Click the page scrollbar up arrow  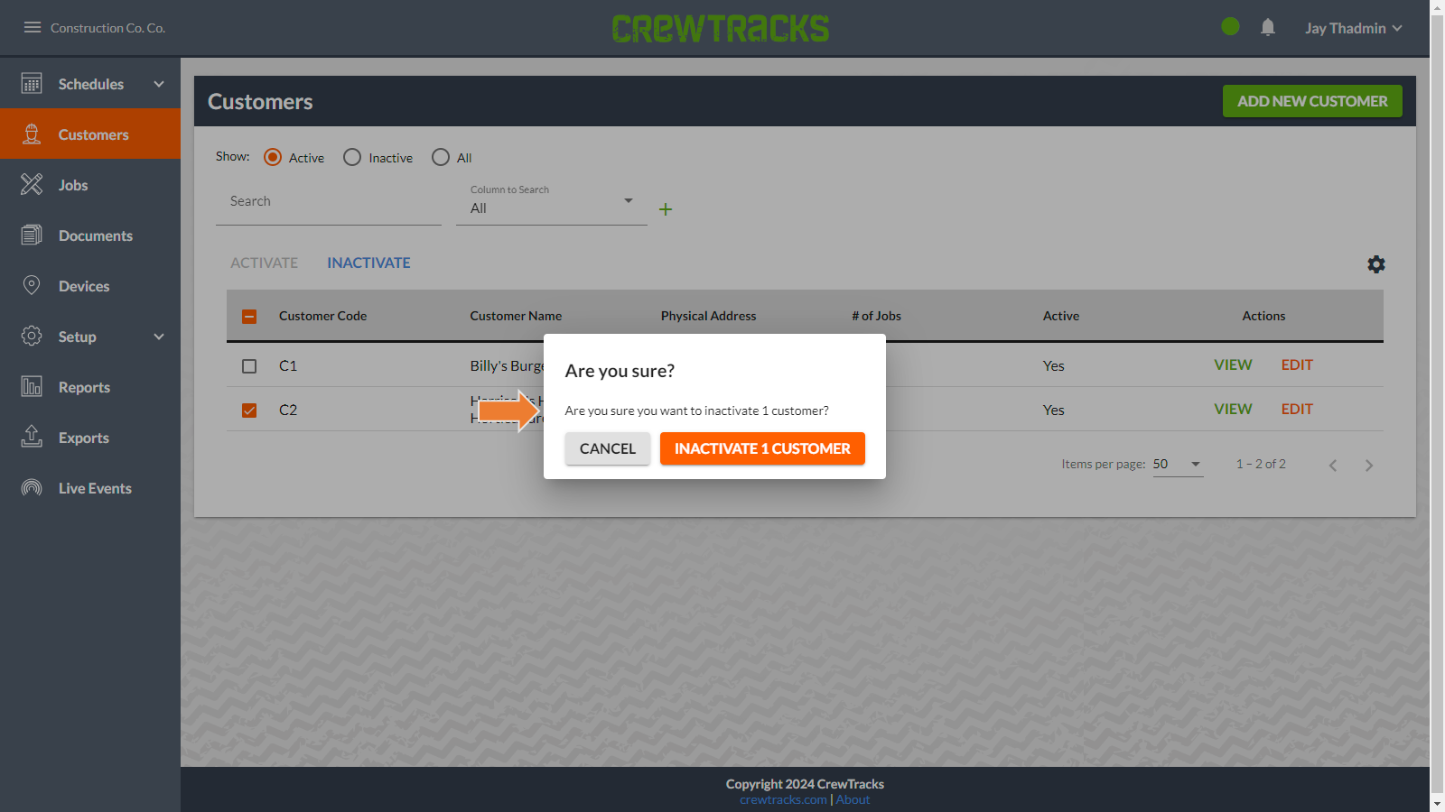[1438, 7]
